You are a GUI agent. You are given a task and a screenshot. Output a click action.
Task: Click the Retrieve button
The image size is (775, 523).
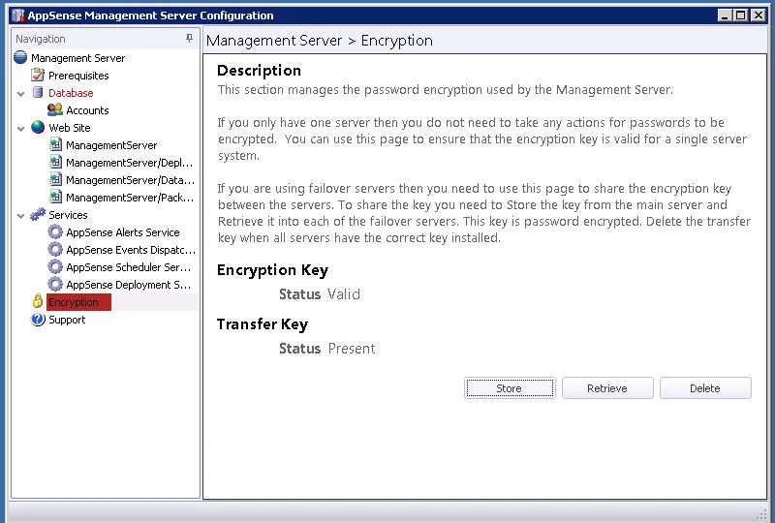coord(607,388)
